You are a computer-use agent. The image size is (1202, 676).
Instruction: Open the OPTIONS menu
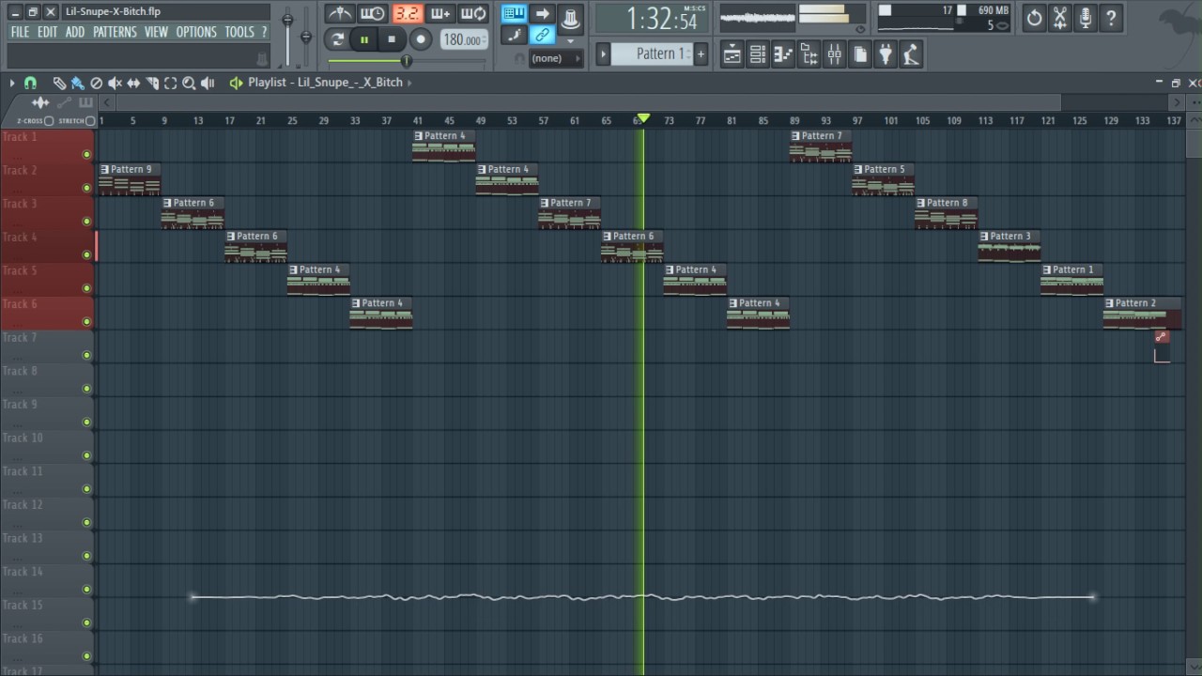click(196, 32)
